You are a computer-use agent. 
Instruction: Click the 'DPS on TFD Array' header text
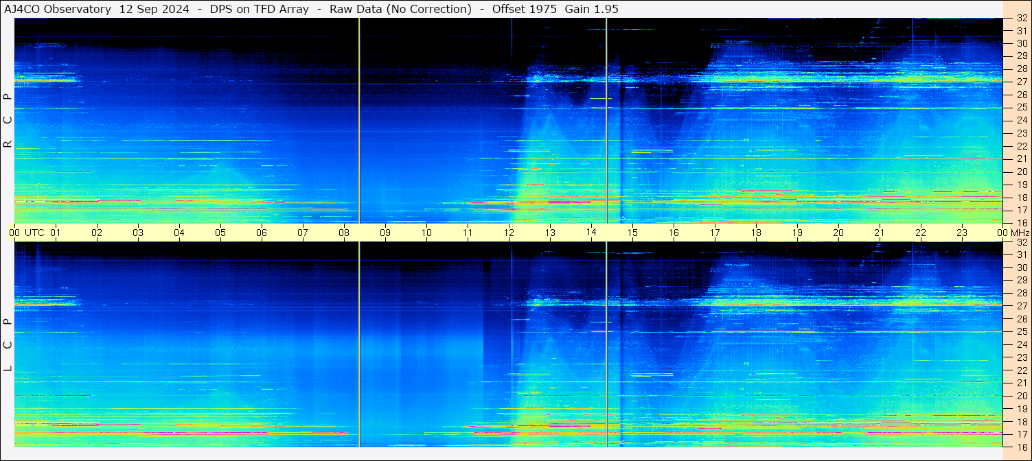click(x=259, y=9)
